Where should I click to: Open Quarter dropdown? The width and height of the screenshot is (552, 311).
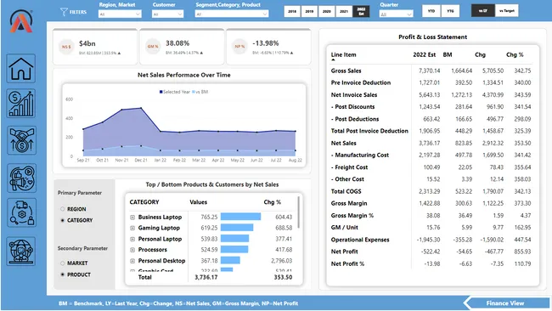[396, 14]
